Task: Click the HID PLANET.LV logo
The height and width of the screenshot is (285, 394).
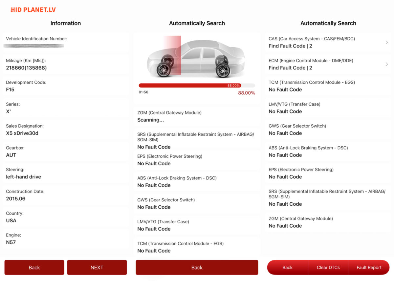Action: 33,10
